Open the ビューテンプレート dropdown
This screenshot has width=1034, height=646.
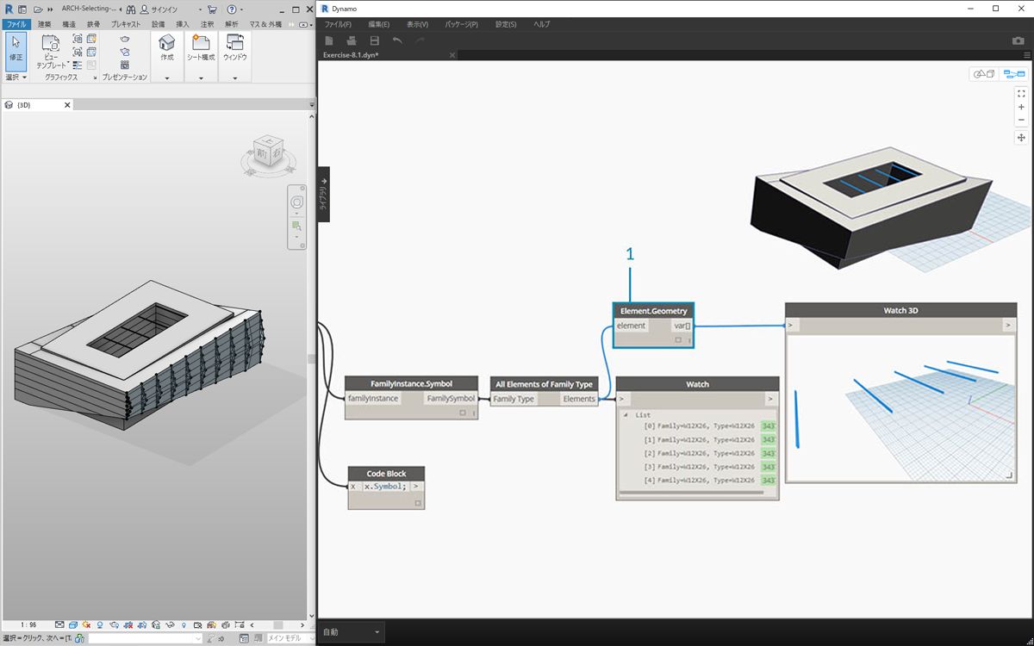pyautogui.click(x=50, y=52)
